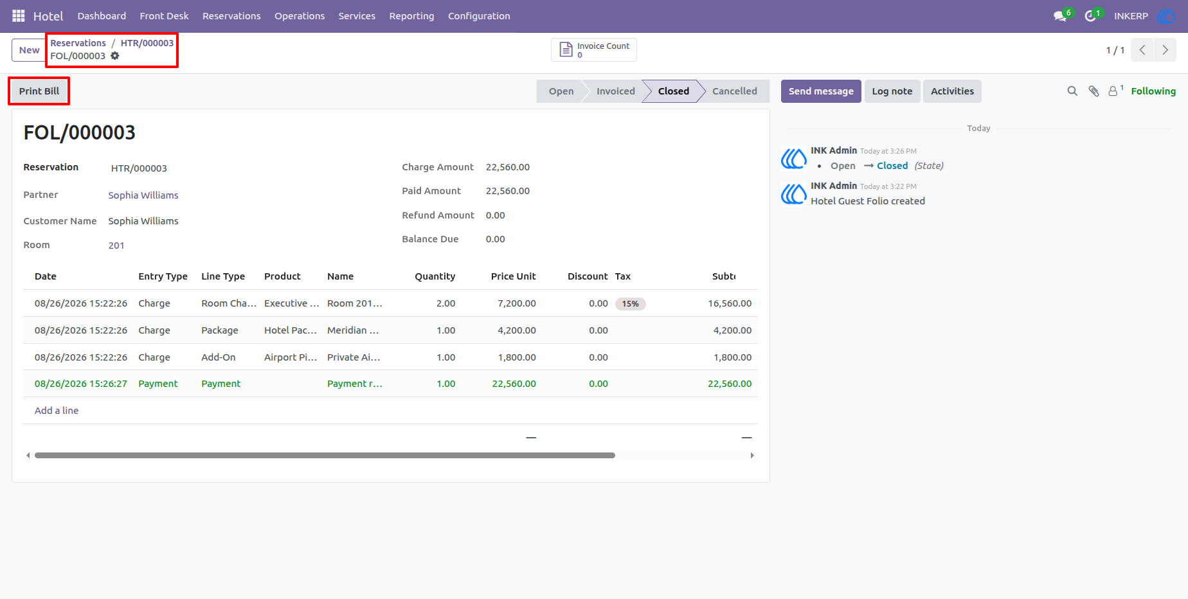
Task: Click the 15% tax tag
Action: click(x=630, y=304)
